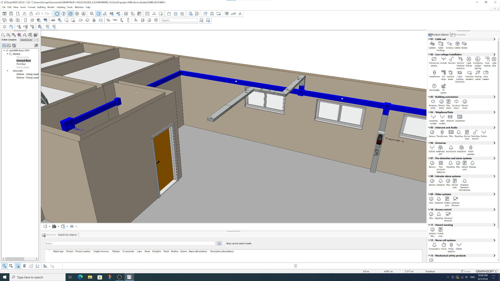This screenshot has width=500, height=281.
Task: Switch to the Circuit list tab
Action: [x=49, y=235]
